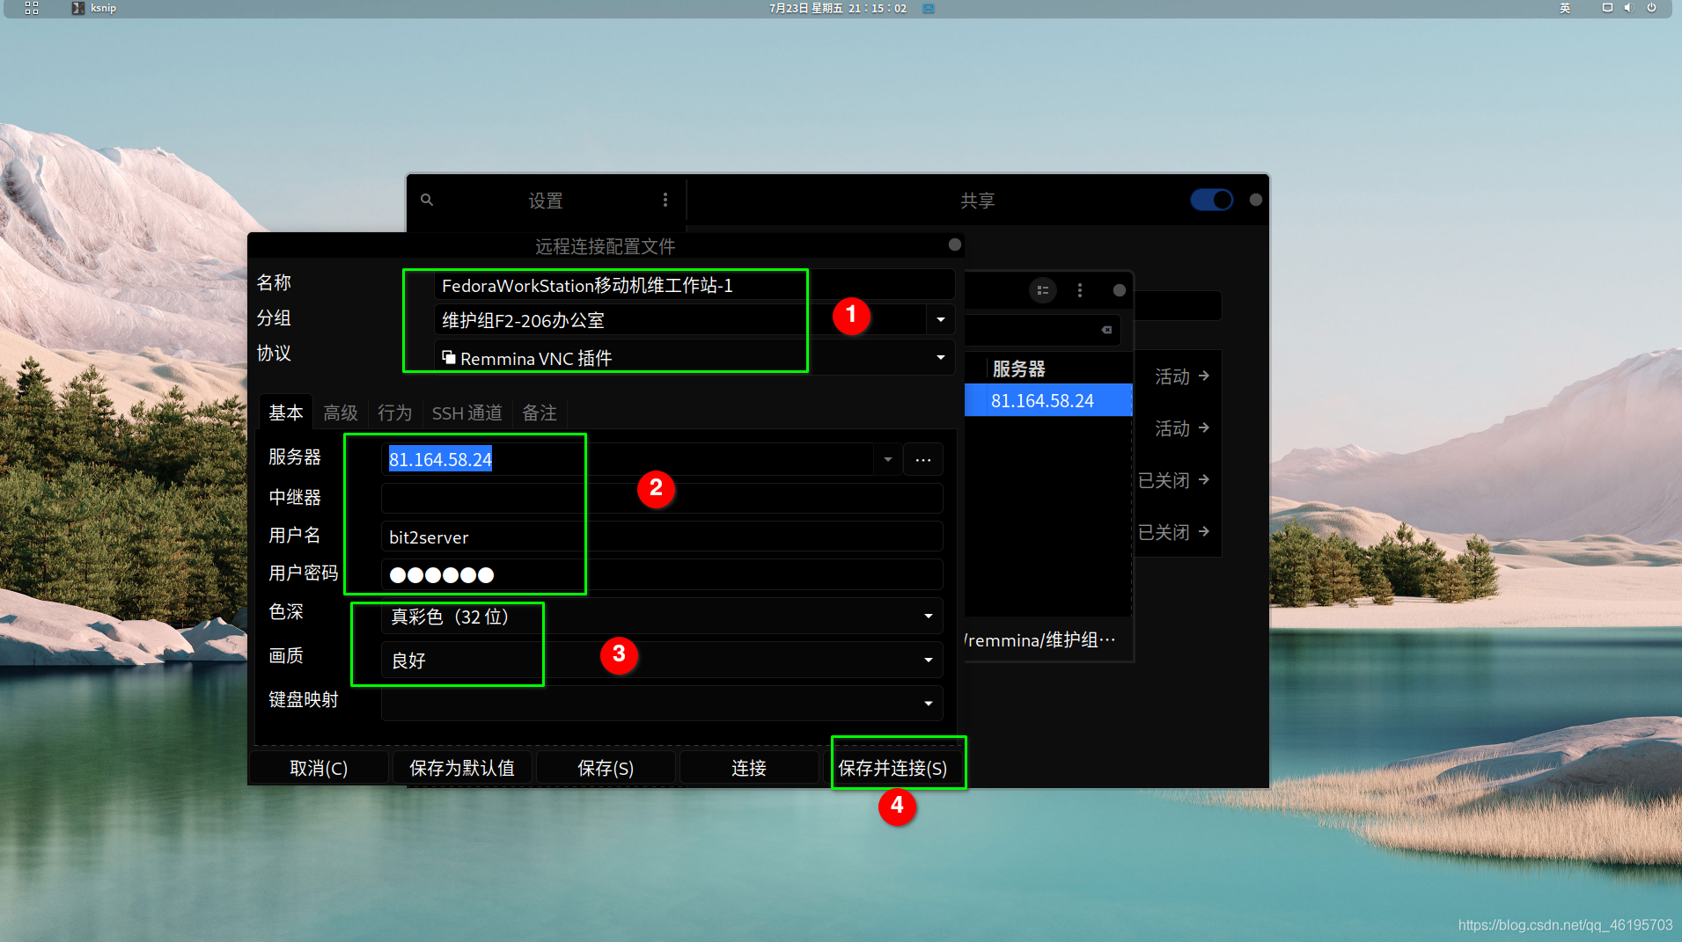Clear the Remmina quick-connect field
The height and width of the screenshot is (942, 1682).
[x=1106, y=330]
